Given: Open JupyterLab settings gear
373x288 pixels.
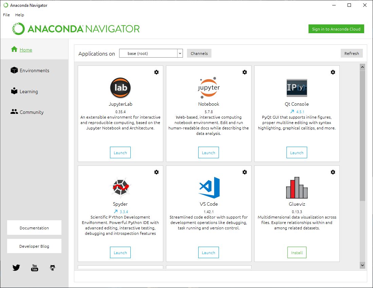Looking at the screenshot, I should (156, 72).
